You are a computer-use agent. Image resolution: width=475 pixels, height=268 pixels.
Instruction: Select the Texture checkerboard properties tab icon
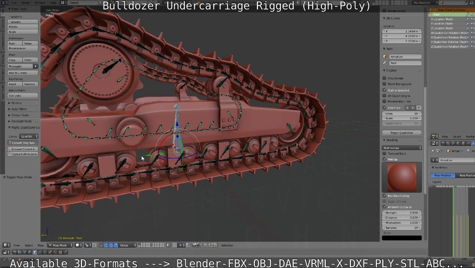[x=60, y=252]
